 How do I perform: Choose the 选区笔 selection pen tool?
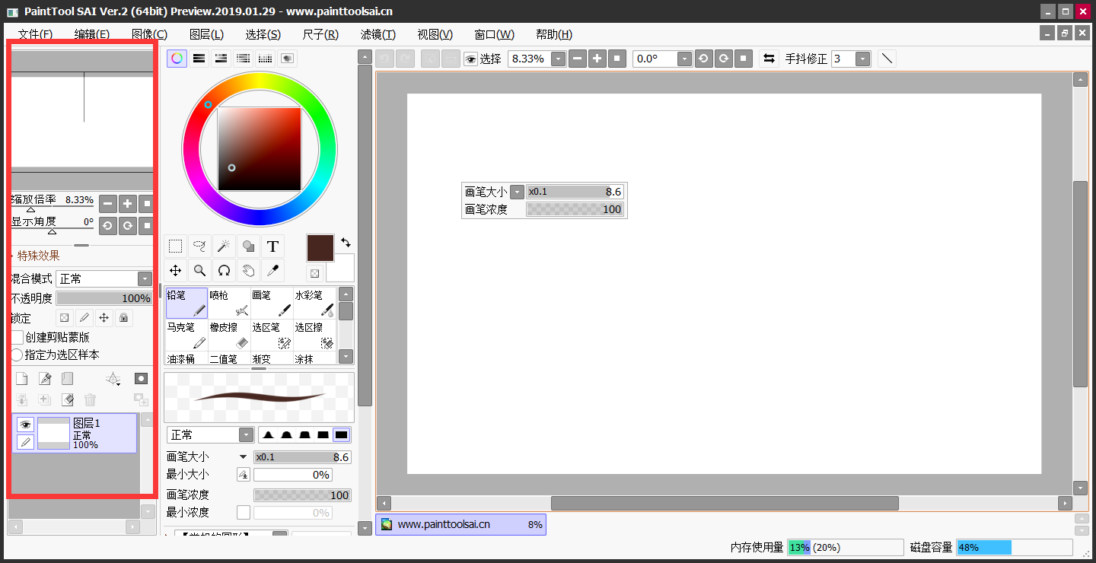pos(272,335)
